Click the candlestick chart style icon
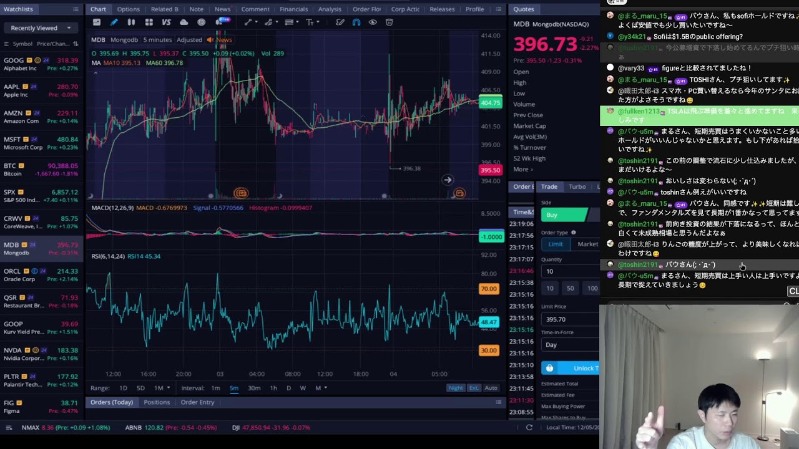The height and width of the screenshot is (449, 799). pos(131,22)
